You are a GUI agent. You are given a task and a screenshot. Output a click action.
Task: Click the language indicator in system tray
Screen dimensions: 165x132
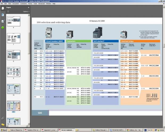(145, 130)
